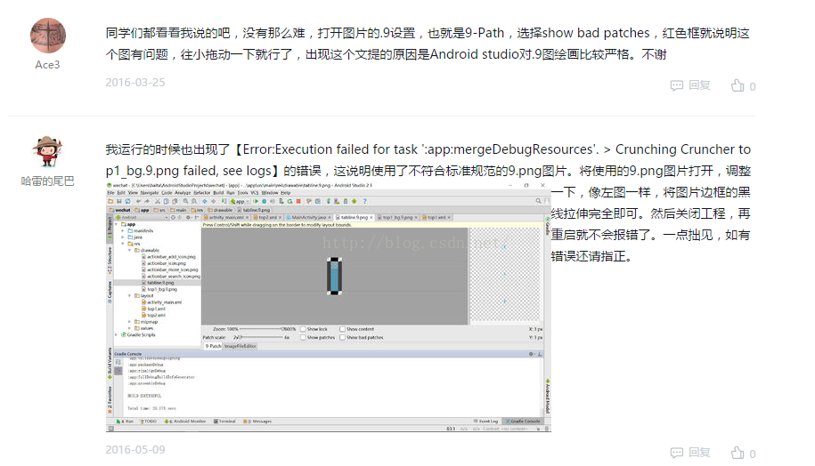815x466 pixels.
Task: Open the Help menu in Android Studio
Action: [x=285, y=192]
